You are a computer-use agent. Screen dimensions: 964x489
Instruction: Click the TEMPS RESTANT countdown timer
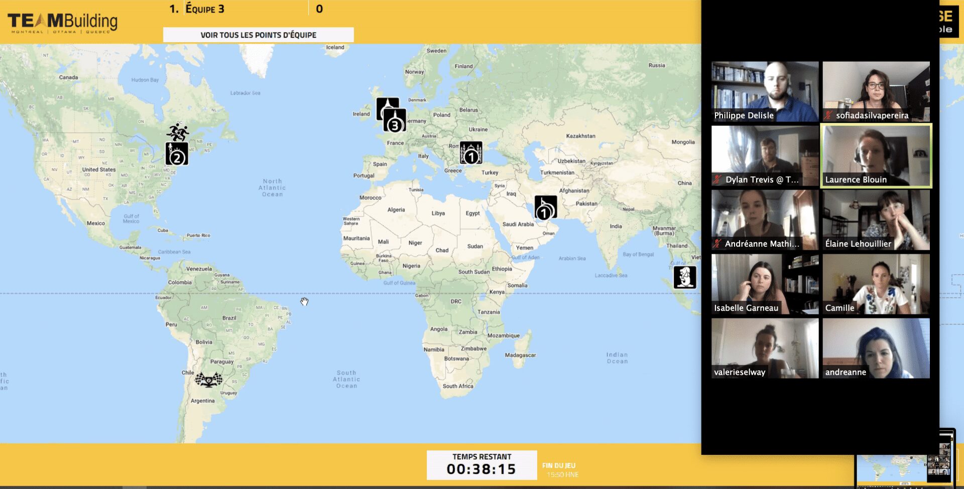pyautogui.click(x=481, y=465)
